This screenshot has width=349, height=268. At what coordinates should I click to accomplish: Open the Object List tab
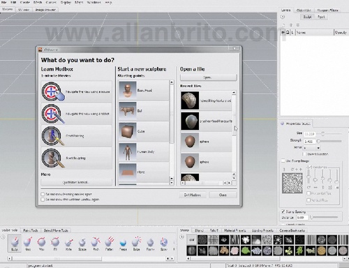pyautogui.click(x=304, y=10)
